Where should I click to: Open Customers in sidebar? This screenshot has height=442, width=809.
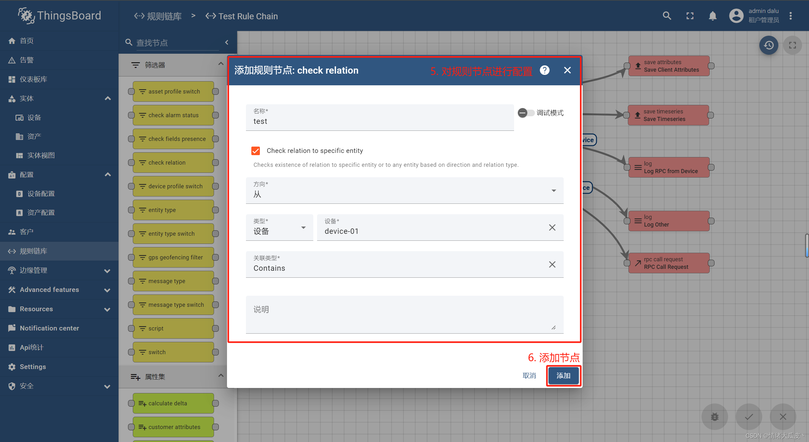pyautogui.click(x=59, y=232)
